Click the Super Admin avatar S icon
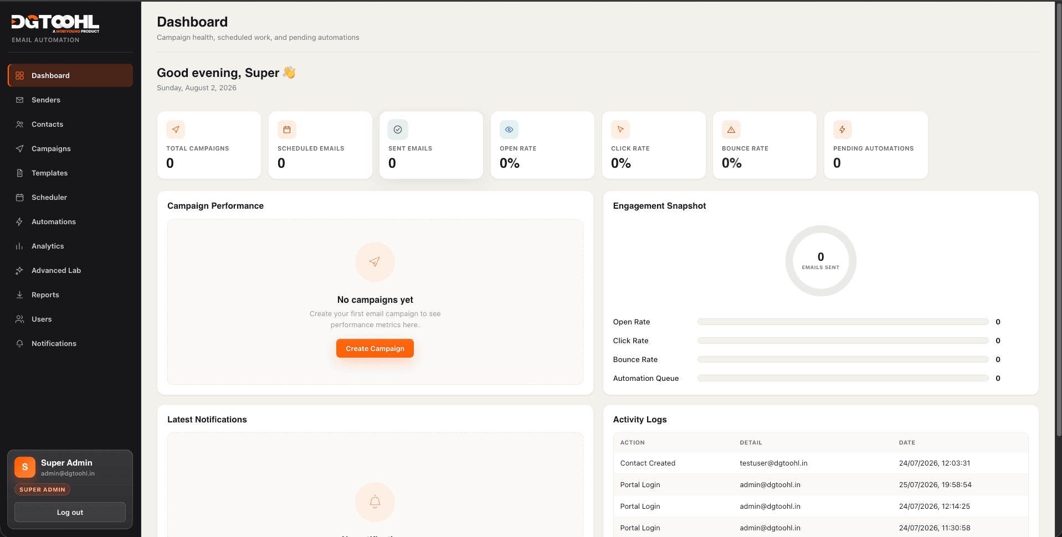Image resolution: width=1062 pixels, height=537 pixels. (25, 467)
